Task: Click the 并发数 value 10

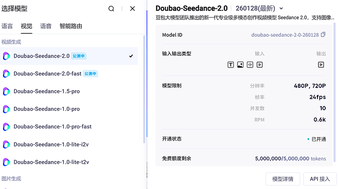Action: point(323,108)
